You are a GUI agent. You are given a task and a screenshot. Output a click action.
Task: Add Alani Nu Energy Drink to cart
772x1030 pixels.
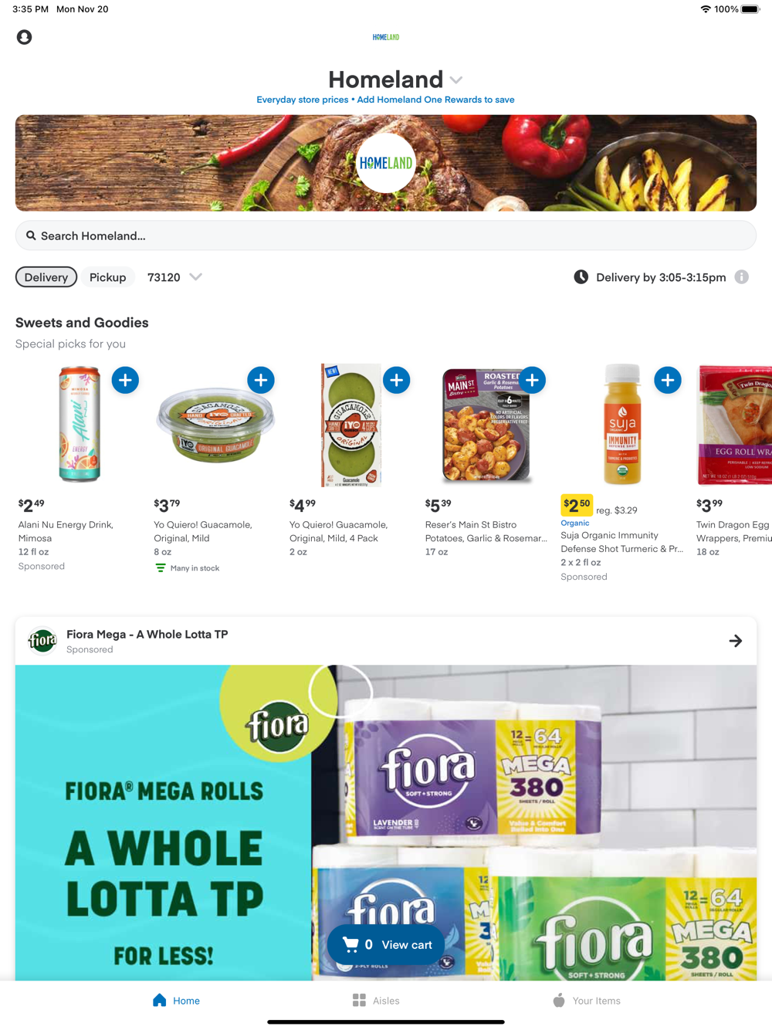(x=125, y=380)
